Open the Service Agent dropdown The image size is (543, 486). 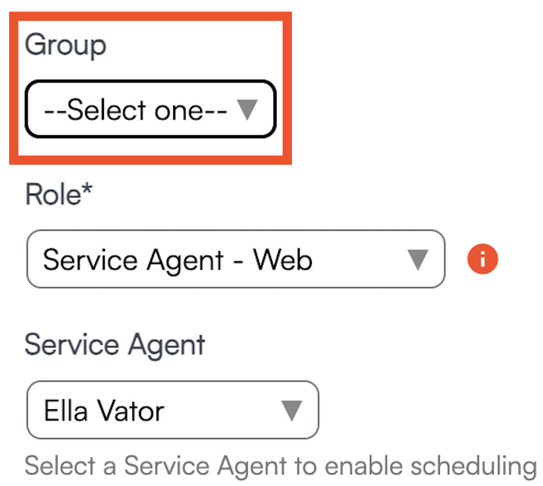(172, 410)
